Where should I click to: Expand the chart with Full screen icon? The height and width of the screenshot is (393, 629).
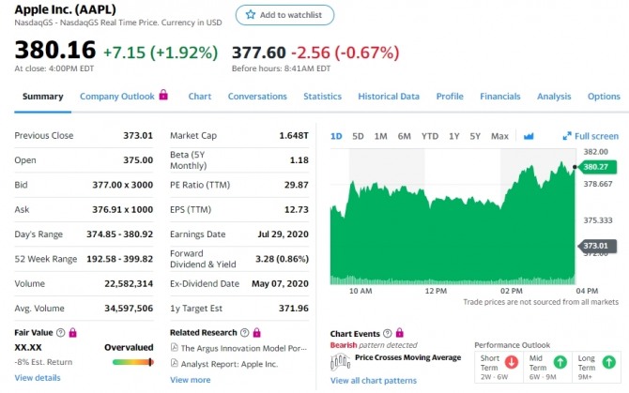[567, 136]
